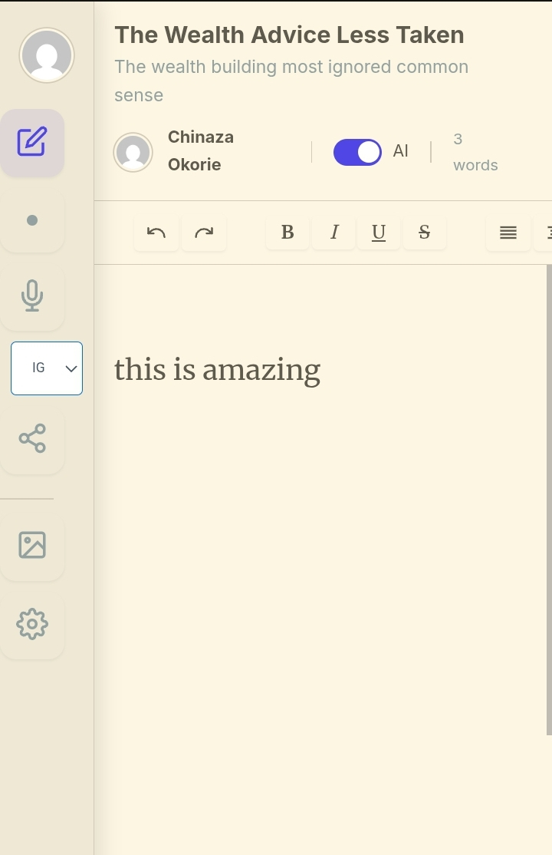Image resolution: width=552 pixels, height=855 pixels.
Task: Click the editor's vertical scrollbar
Action: tap(548, 499)
